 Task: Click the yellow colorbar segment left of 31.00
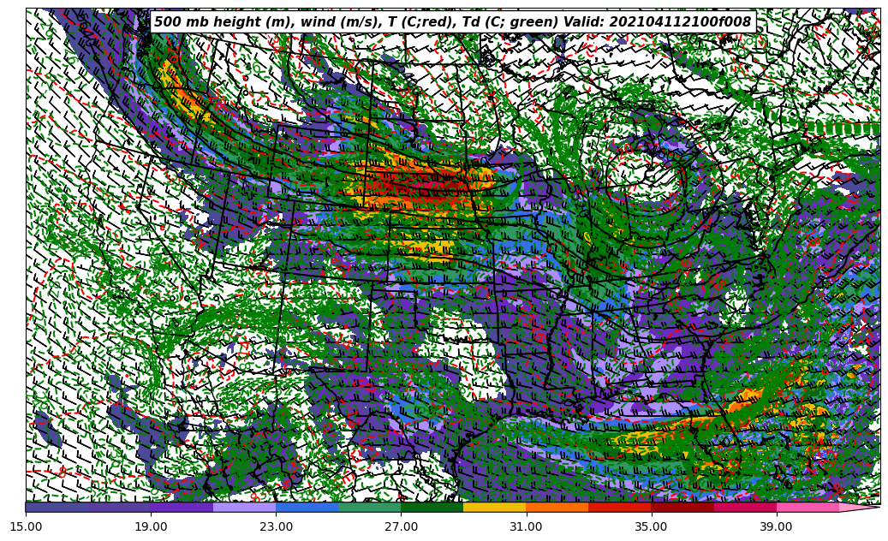point(494,507)
